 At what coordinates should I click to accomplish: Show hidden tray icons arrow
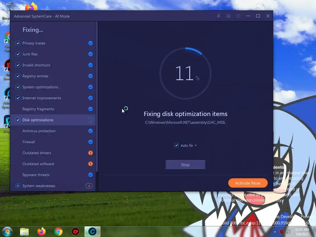tap(275, 232)
